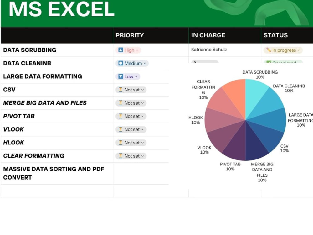Select the LARGE DATA FORMATTING task cell
The height and width of the screenshot is (235, 313).
pos(57,76)
